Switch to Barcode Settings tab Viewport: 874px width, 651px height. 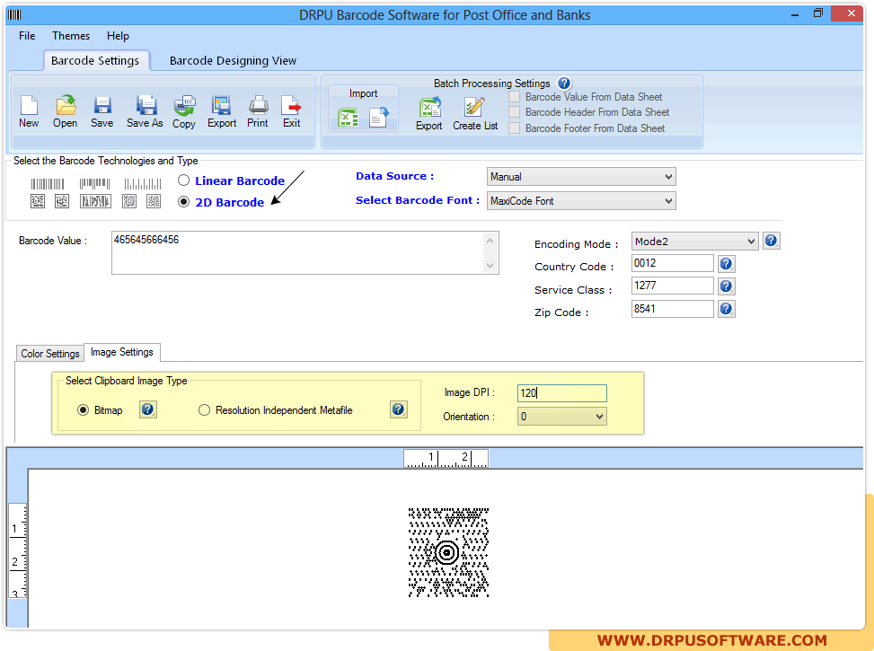(95, 60)
